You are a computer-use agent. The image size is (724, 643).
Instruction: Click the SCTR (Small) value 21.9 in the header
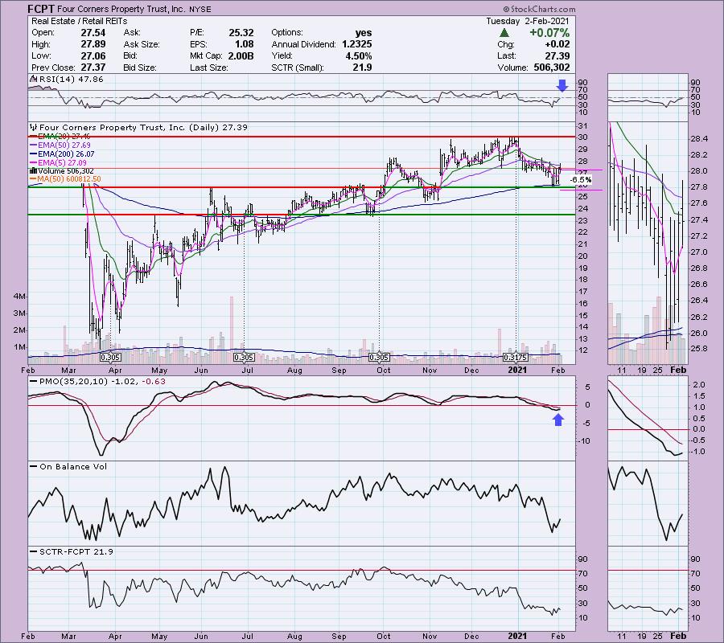[x=362, y=68]
